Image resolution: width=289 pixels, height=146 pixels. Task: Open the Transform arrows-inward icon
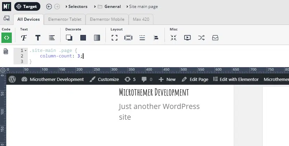[174, 38]
